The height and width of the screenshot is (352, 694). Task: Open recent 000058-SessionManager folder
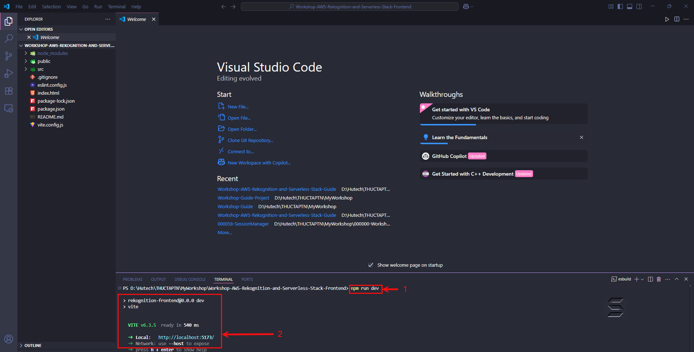[x=243, y=224]
